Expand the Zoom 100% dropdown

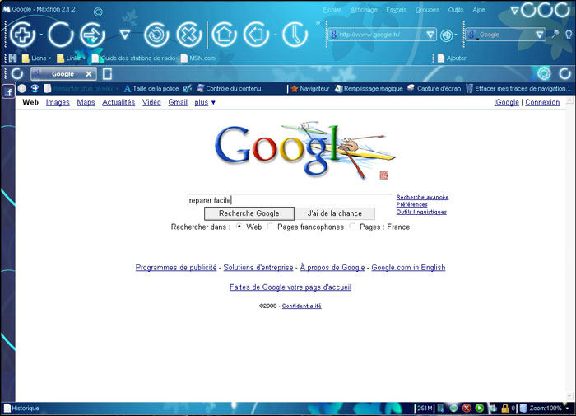pos(567,409)
